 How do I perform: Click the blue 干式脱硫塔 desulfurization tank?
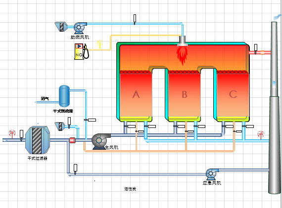pyautogui.click(x=64, y=96)
